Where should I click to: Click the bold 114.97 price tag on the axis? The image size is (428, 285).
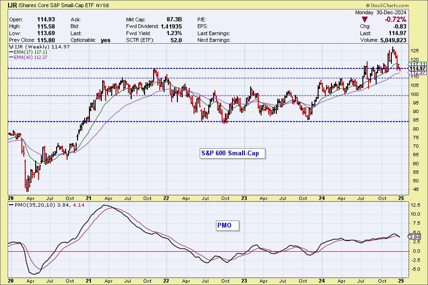point(418,68)
